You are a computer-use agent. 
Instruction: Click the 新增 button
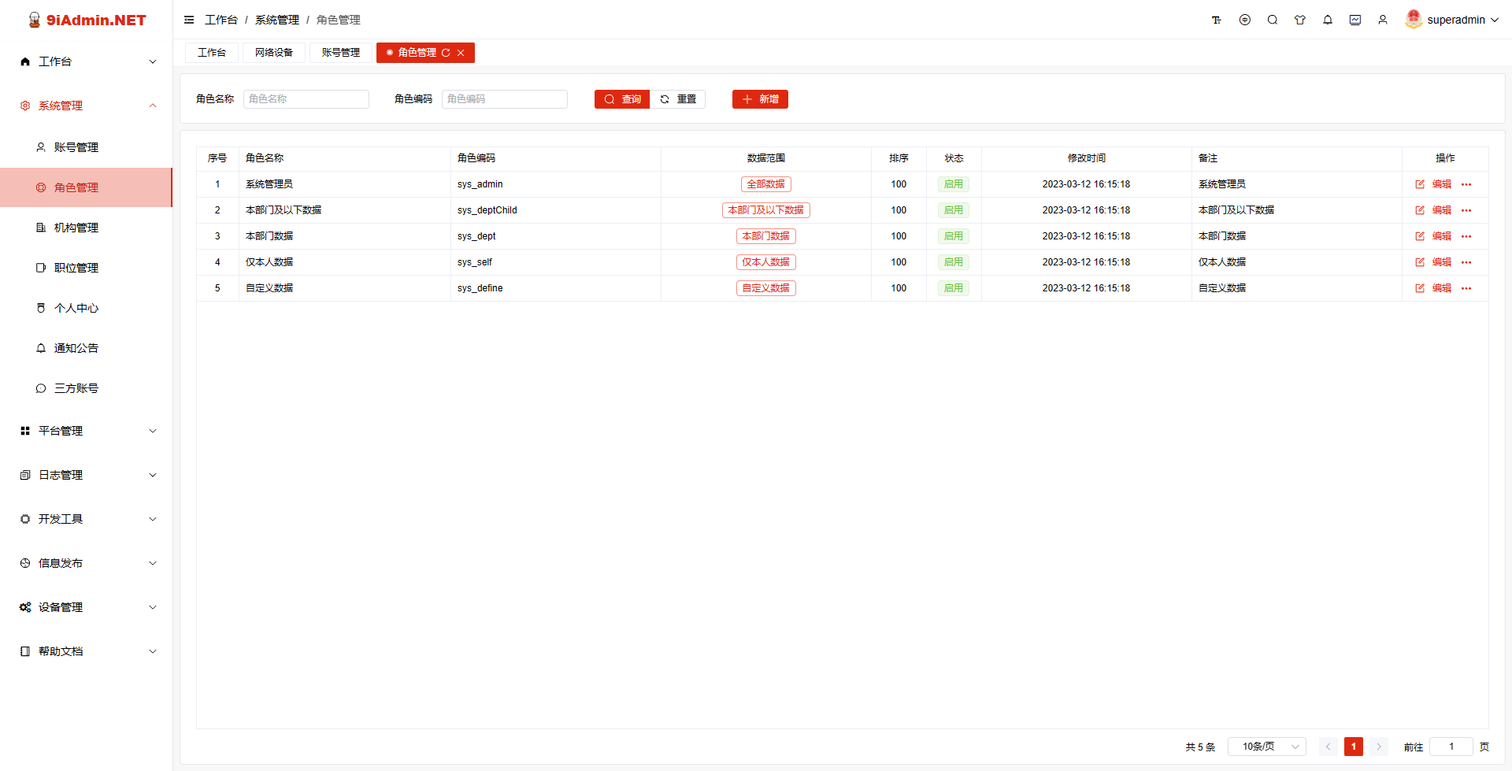(x=759, y=98)
